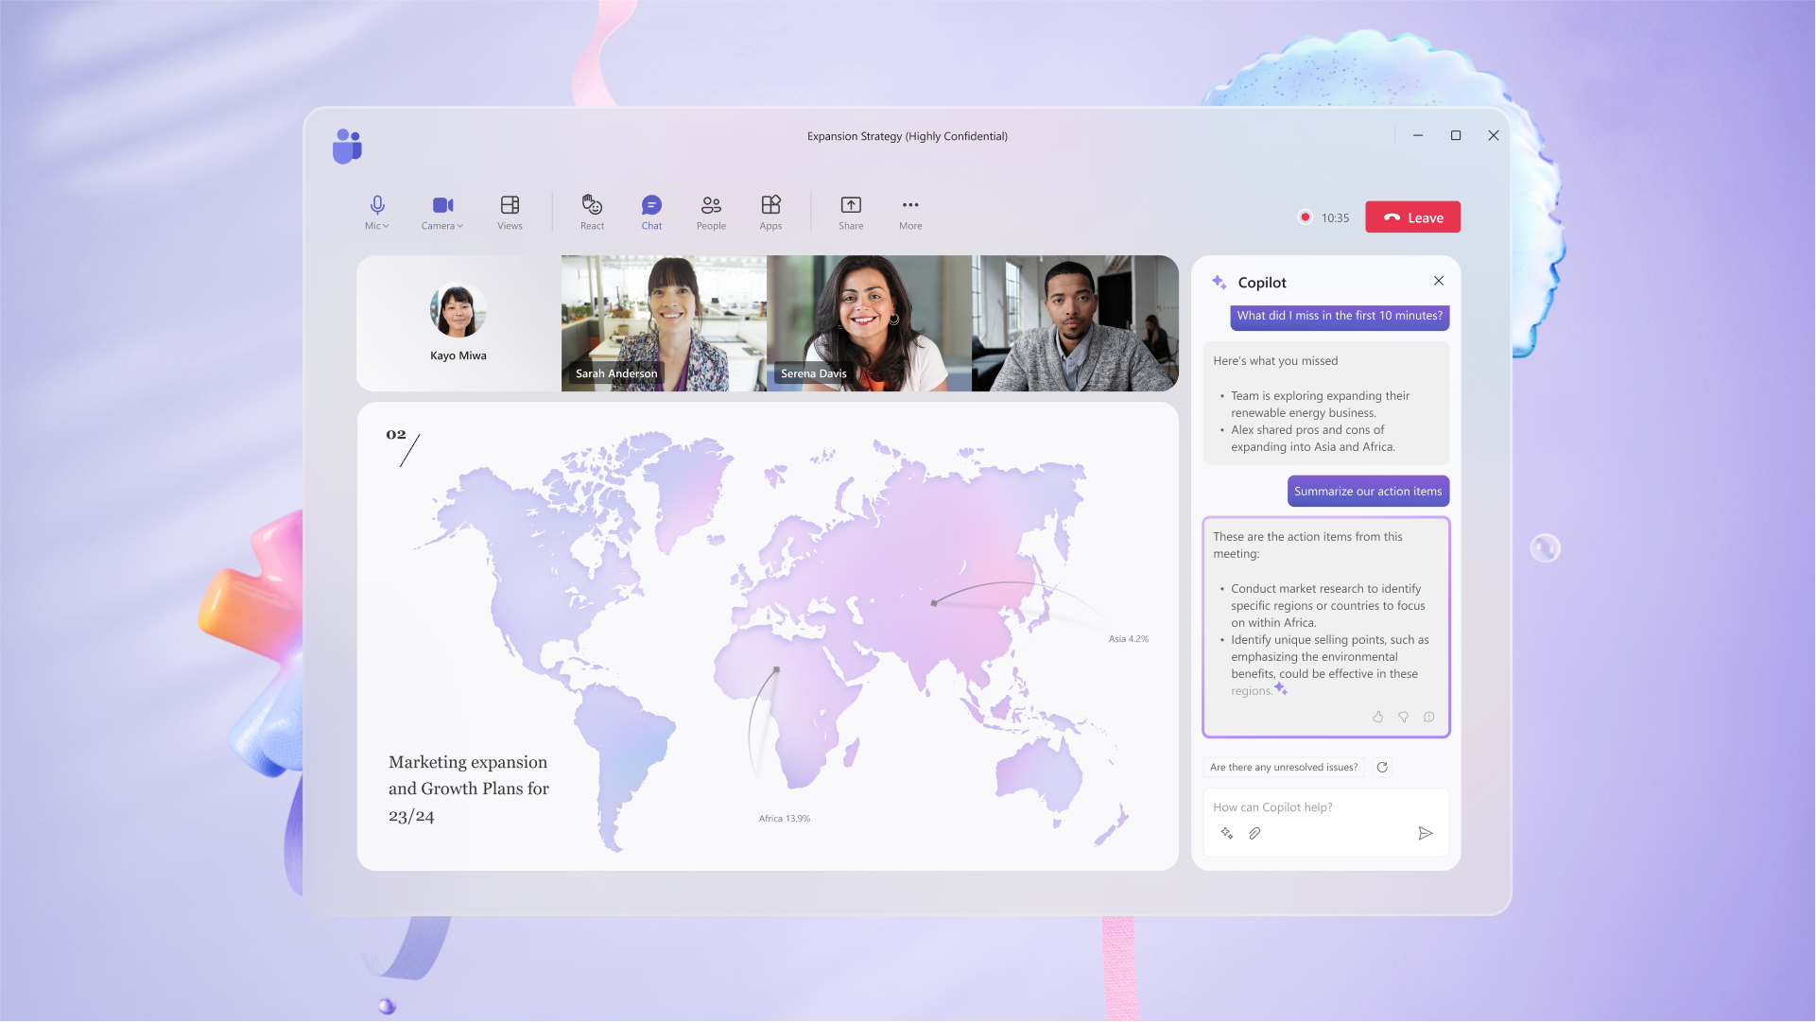Image resolution: width=1816 pixels, height=1022 pixels.
Task: Click the Views dropdown selector
Action: tap(510, 212)
